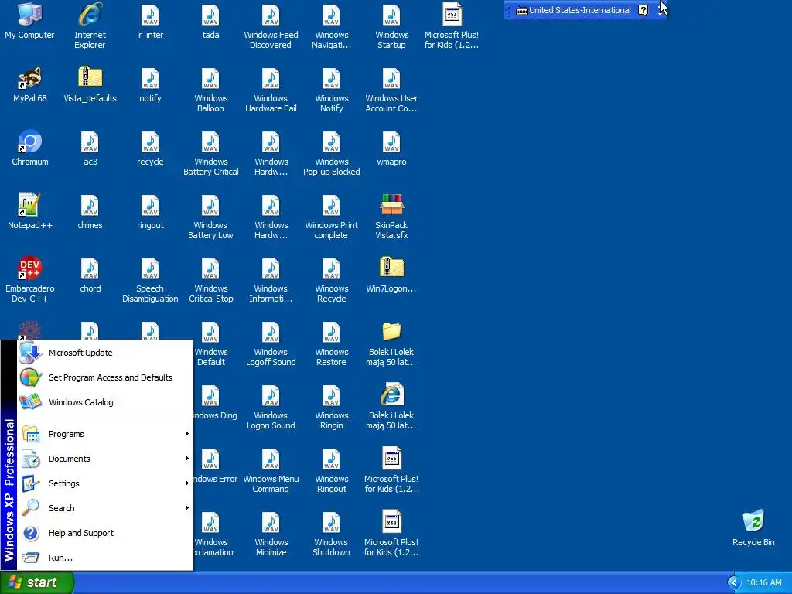Image resolution: width=792 pixels, height=594 pixels.
Task: Open the Run... dialog
Action: tap(105, 558)
